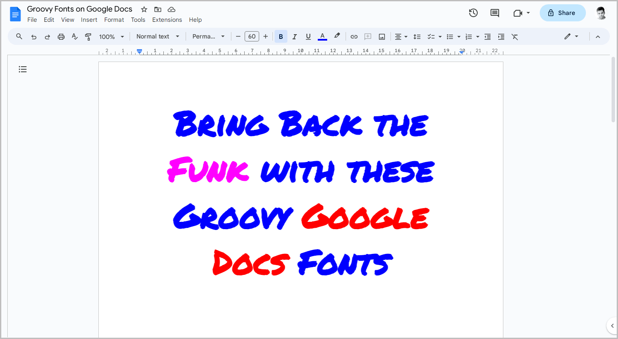The height and width of the screenshot is (339, 618).
Task: Open the View menu
Action: 68,20
